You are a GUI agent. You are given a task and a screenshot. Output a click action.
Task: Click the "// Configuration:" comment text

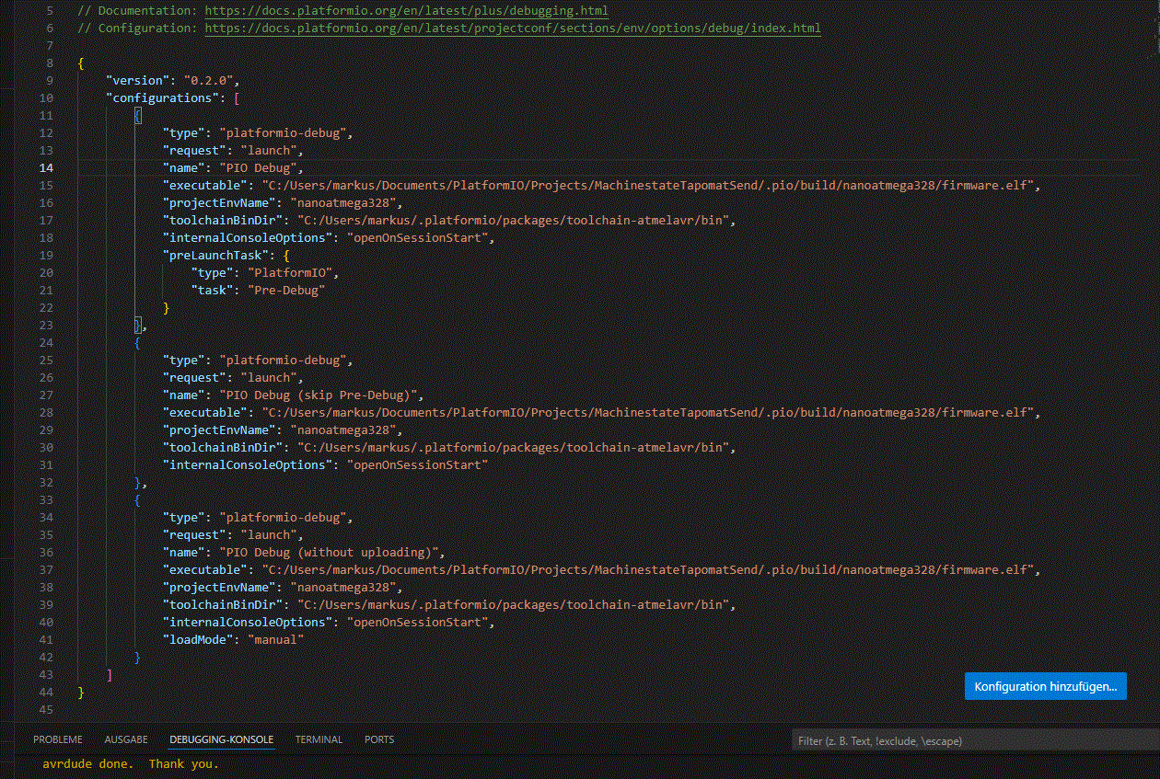pyautogui.click(x=137, y=29)
